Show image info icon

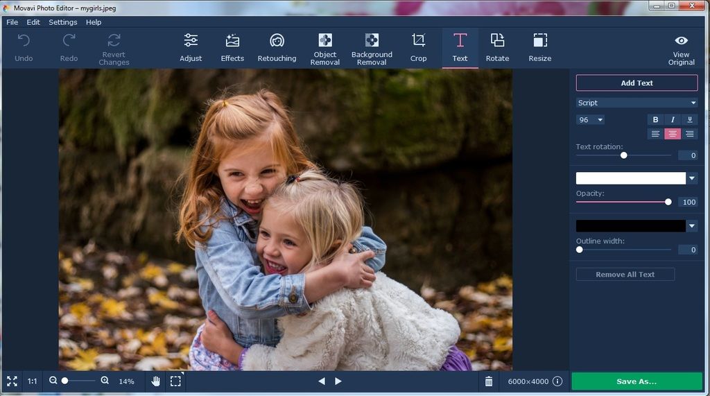[x=557, y=381]
